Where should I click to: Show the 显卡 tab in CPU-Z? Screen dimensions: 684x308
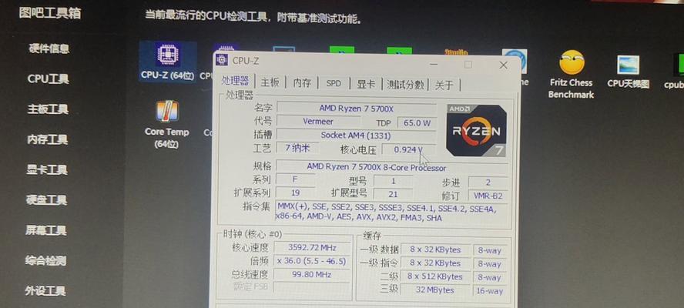tap(366, 84)
